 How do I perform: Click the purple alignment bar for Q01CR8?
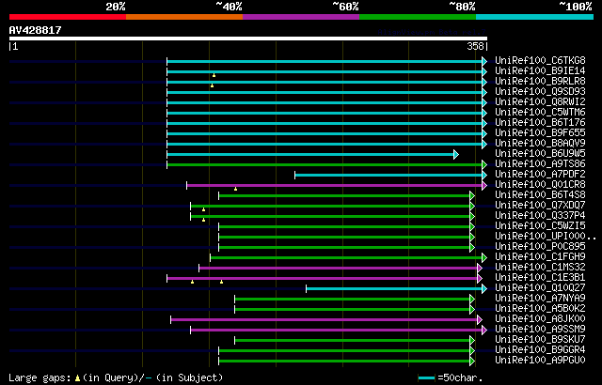[335, 185]
